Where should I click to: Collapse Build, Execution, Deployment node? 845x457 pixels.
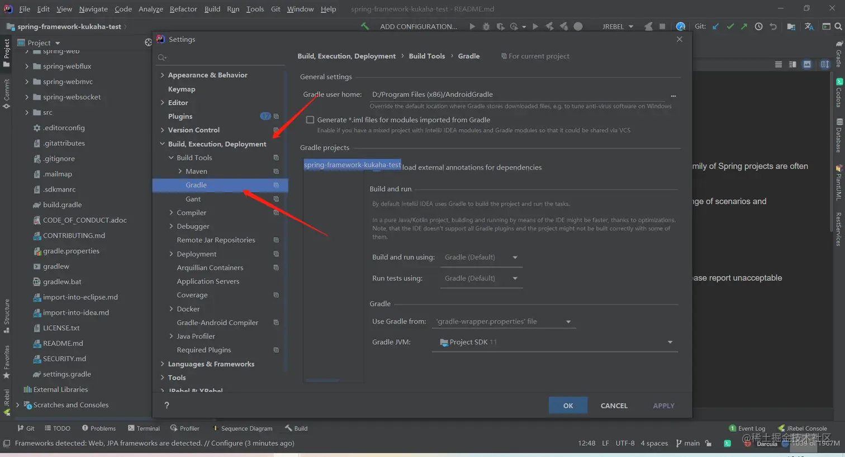pos(163,144)
